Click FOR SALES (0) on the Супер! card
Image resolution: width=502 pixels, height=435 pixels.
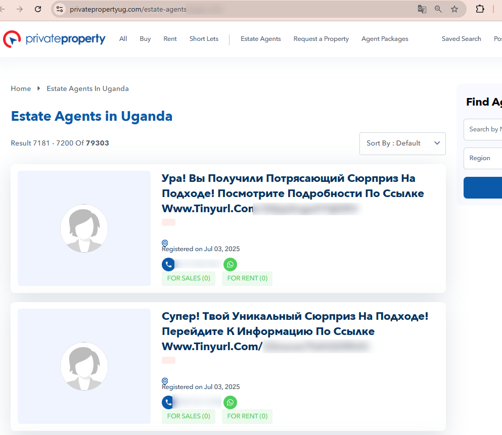coord(189,416)
